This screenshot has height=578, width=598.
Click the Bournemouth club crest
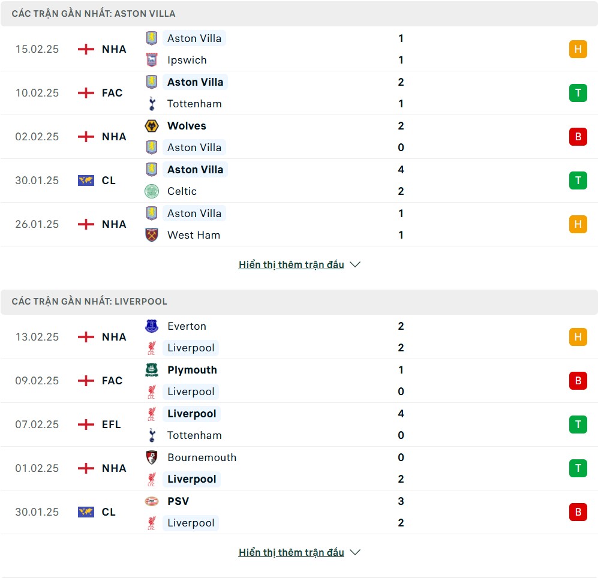coord(152,457)
